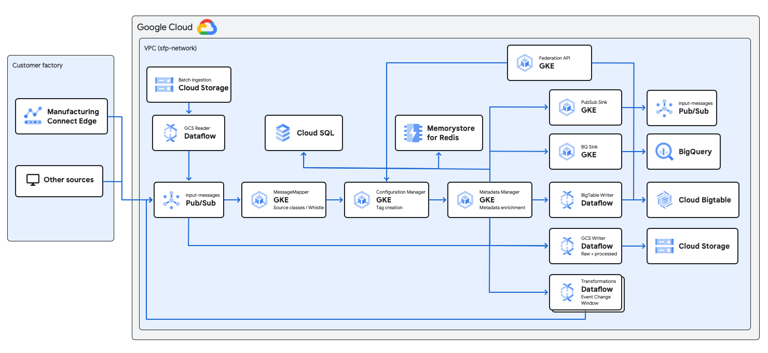Select the 'VPC (sfp-network)' label
This screenshot has height=353, width=768.
pos(170,48)
